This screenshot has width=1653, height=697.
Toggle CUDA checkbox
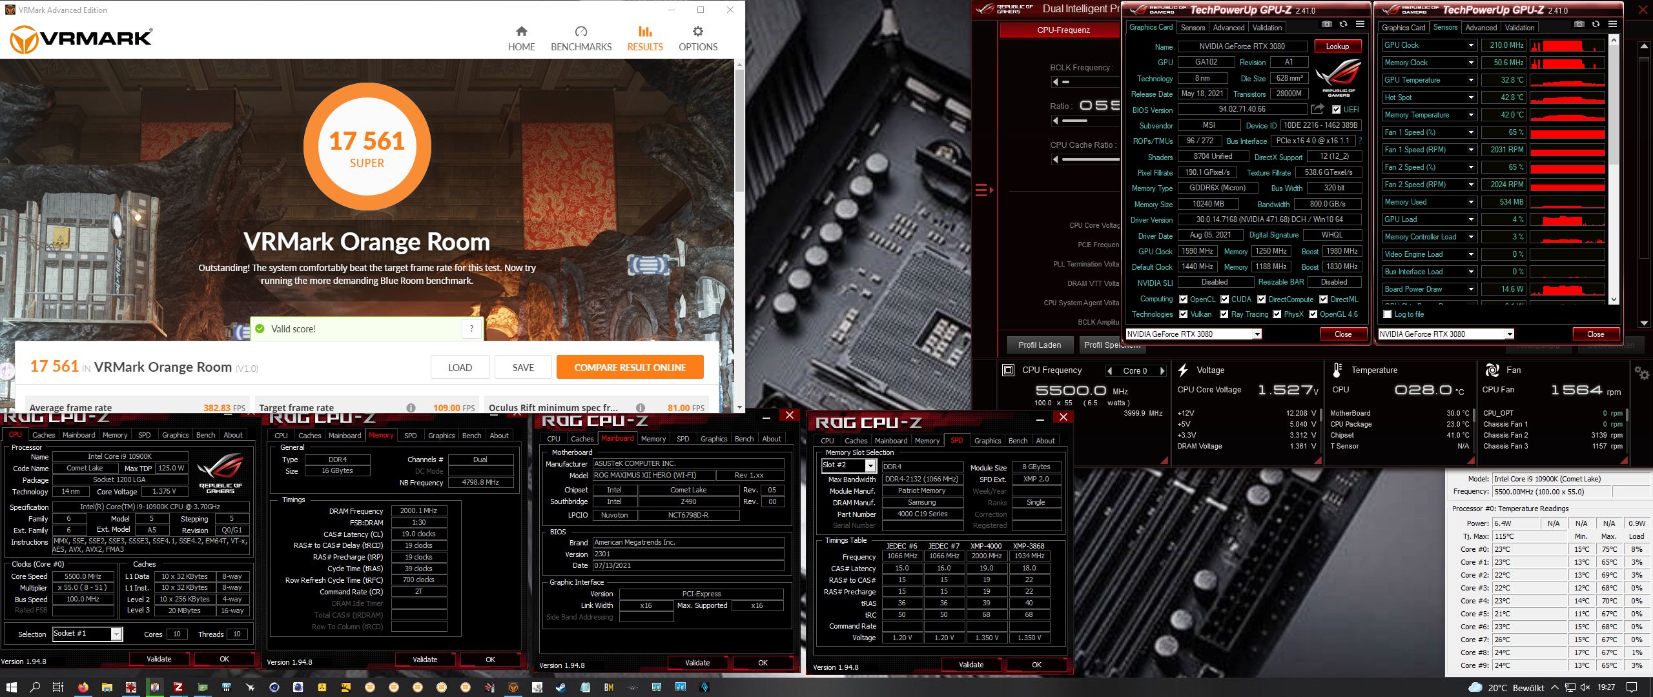[1224, 299]
